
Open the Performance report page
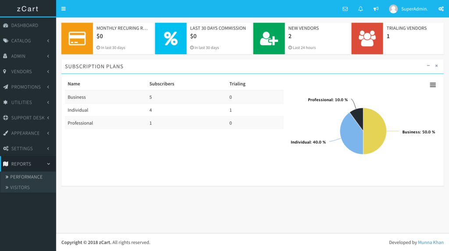point(26,177)
